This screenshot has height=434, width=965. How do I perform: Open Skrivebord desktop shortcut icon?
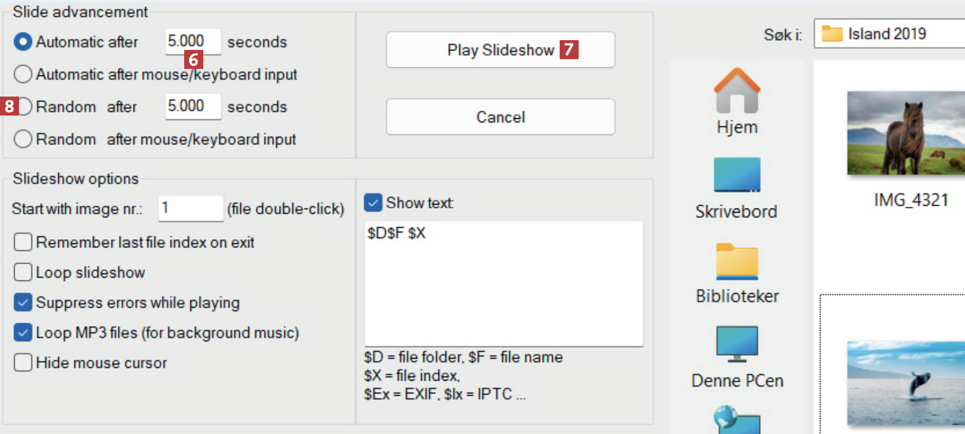coord(737,175)
